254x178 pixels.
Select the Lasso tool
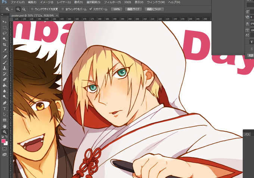click(x=4, y=33)
